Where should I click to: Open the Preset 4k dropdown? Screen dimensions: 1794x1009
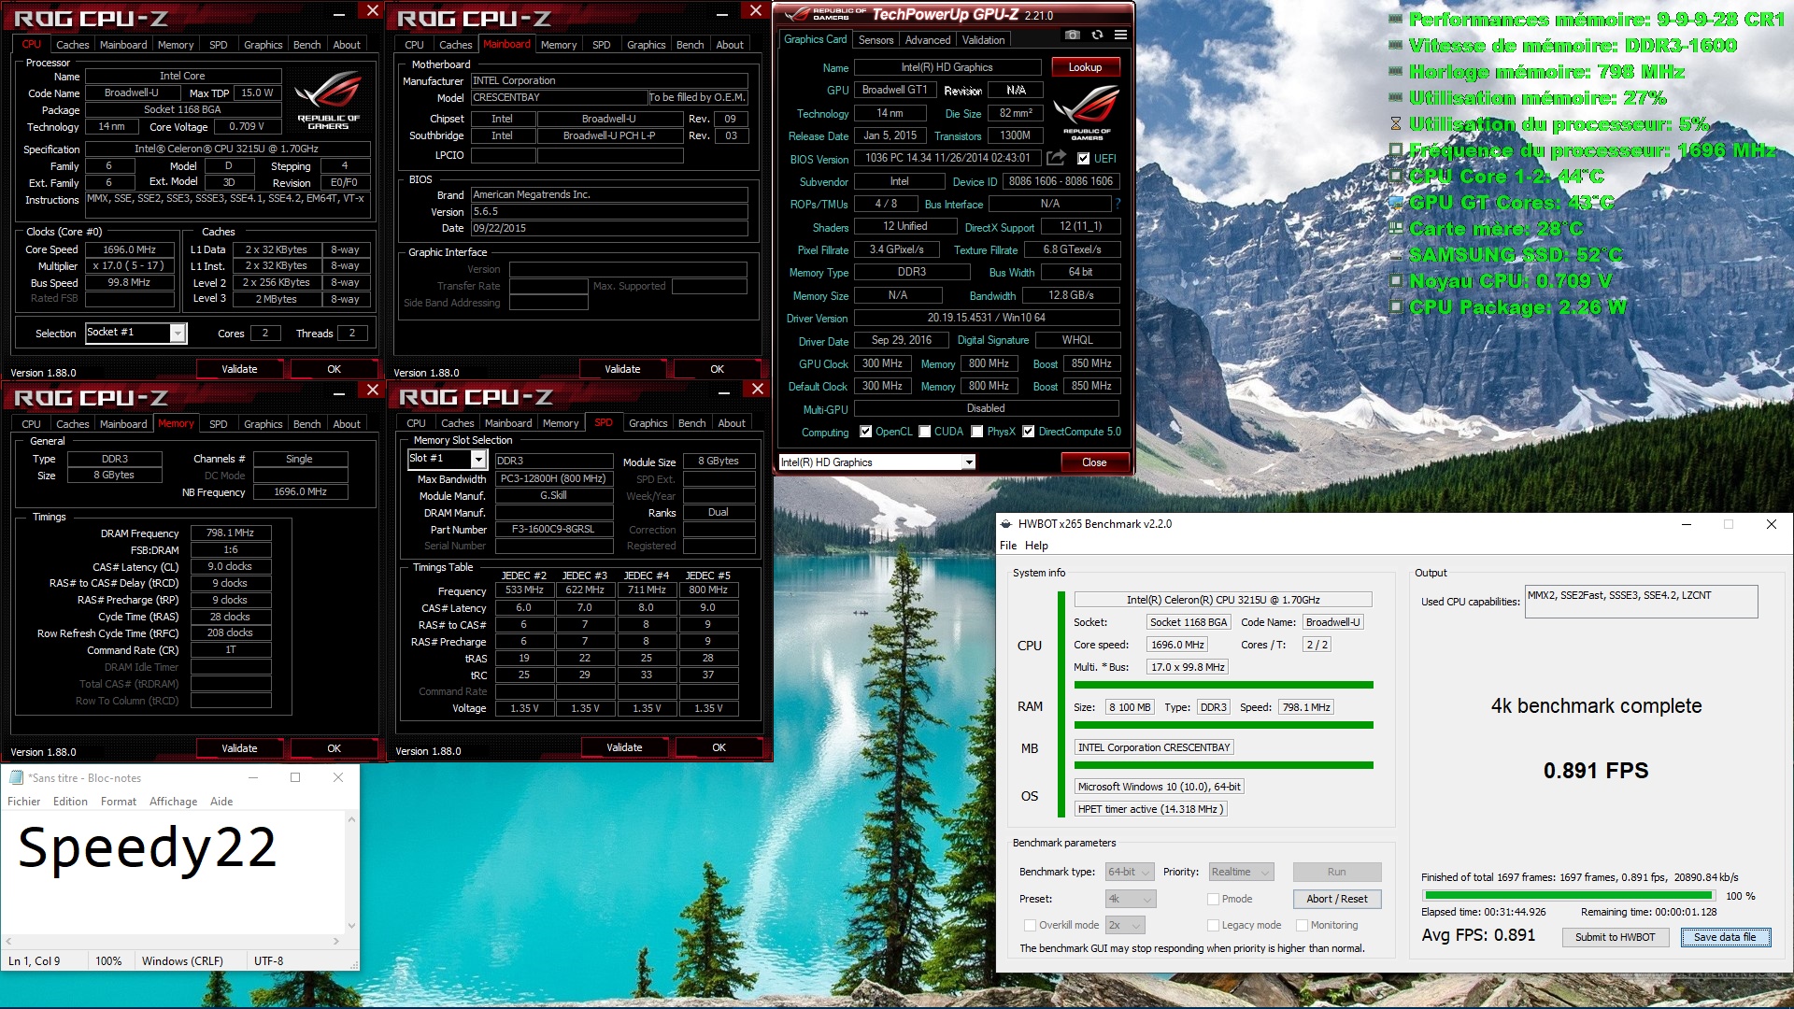(x=1131, y=899)
